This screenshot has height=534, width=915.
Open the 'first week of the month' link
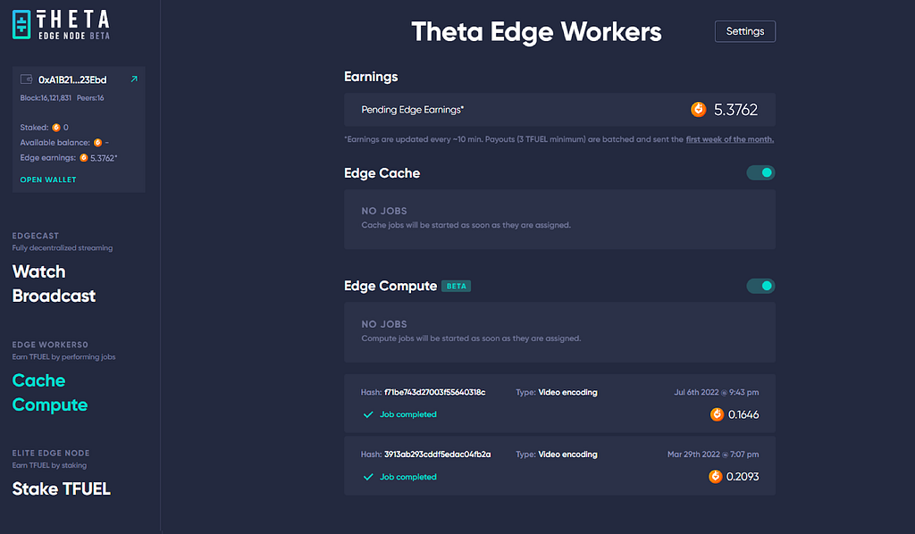[x=729, y=139]
